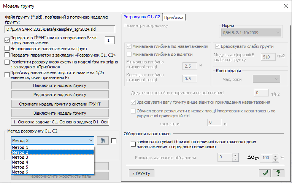Check 'Передати параметри з закладки' option
Viewport: 292px width, 183px height.
(x=7, y=55)
